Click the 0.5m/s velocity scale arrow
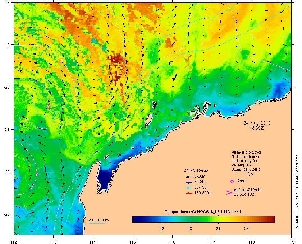The image size is (302, 244). [x=245, y=174]
